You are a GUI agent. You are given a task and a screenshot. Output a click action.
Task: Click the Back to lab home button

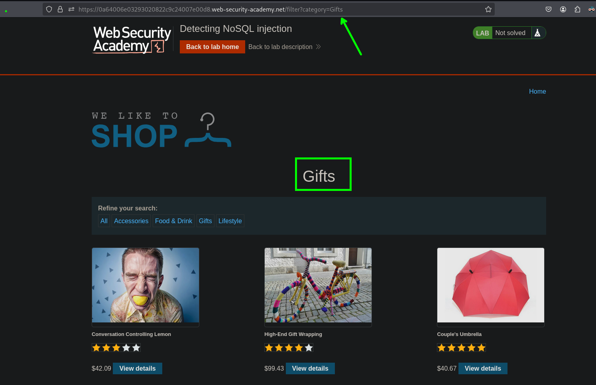click(212, 47)
